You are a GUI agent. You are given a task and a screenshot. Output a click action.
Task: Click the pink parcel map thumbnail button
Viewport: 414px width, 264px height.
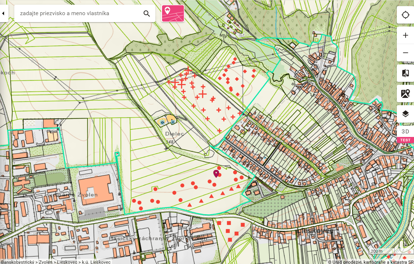click(173, 13)
